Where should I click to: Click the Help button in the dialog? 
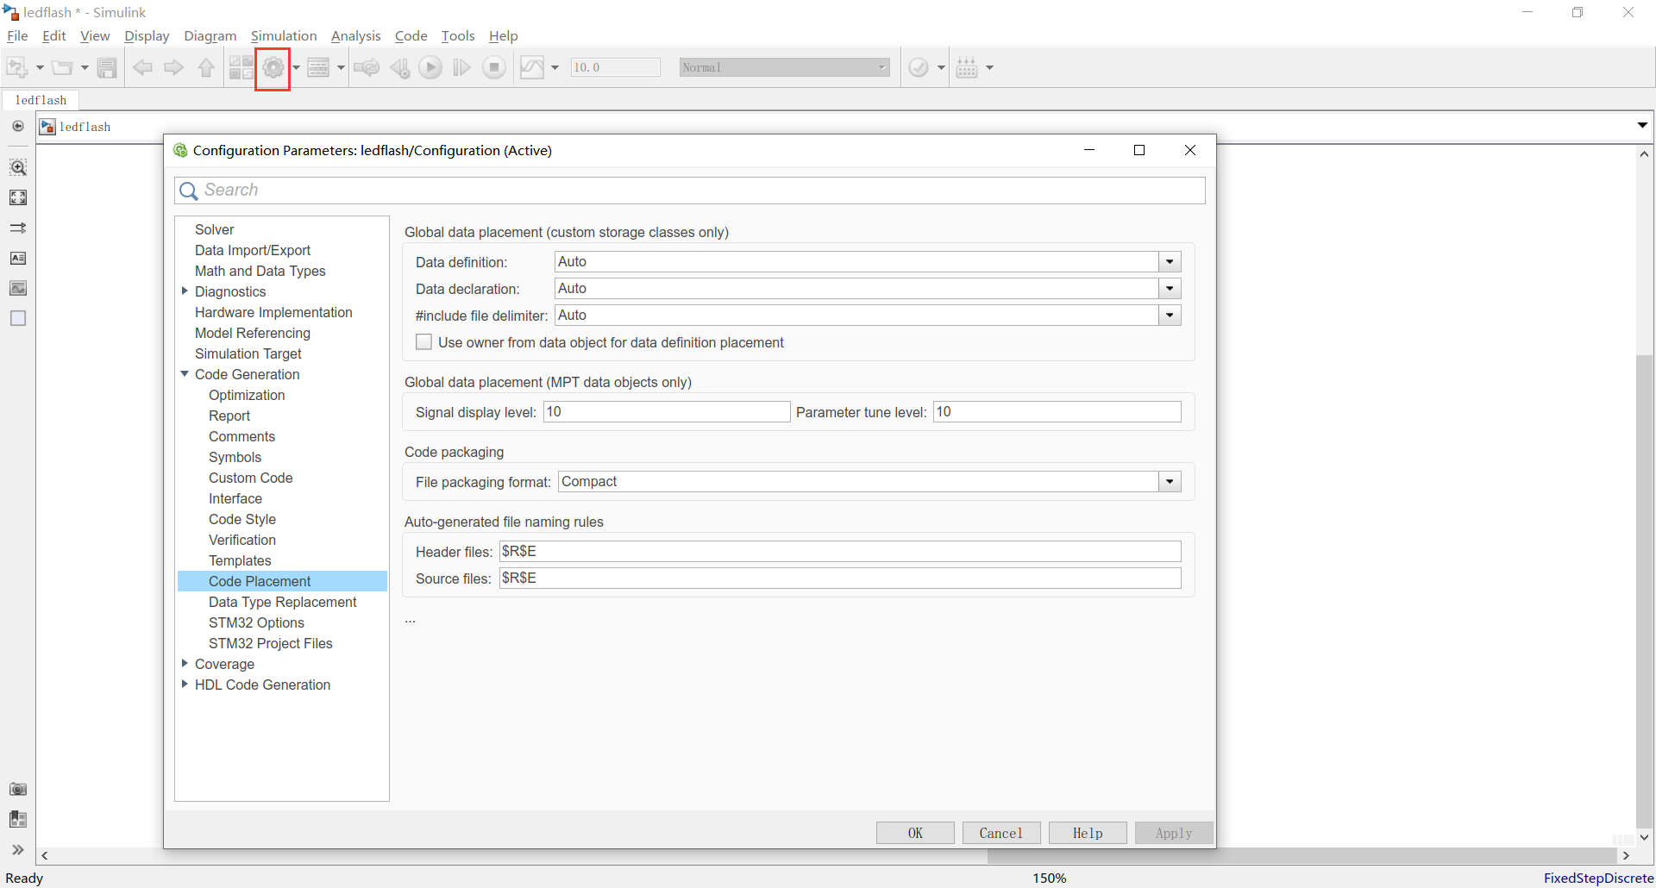(1088, 833)
